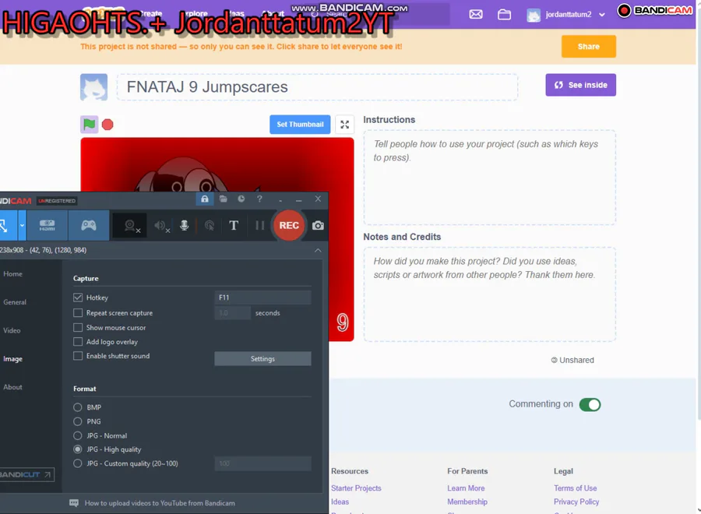Toggle Bandicam microphone icon
Screen dimensions: 701x514
click(x=184, y=226)
